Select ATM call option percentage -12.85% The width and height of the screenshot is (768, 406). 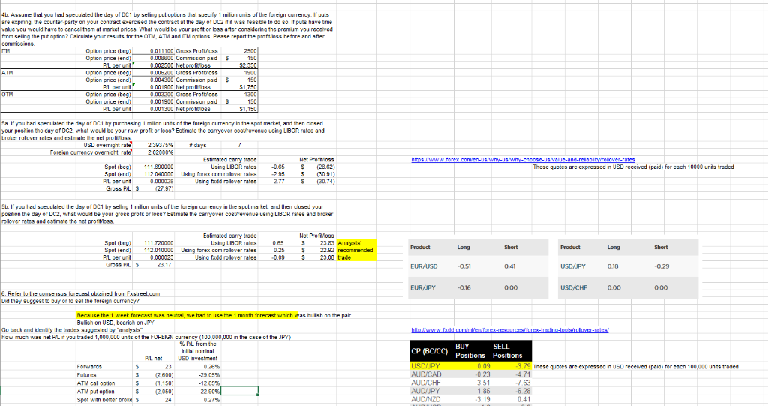point(197,383)
